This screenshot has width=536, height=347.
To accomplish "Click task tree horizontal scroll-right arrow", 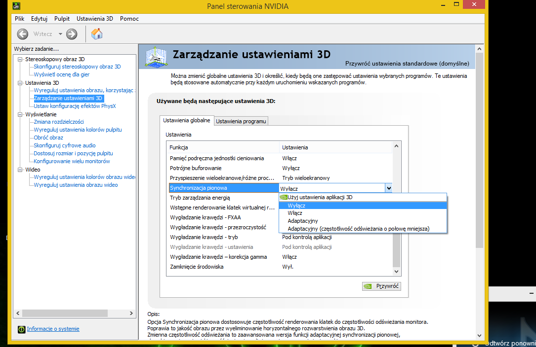I will (x=131, y=313).
